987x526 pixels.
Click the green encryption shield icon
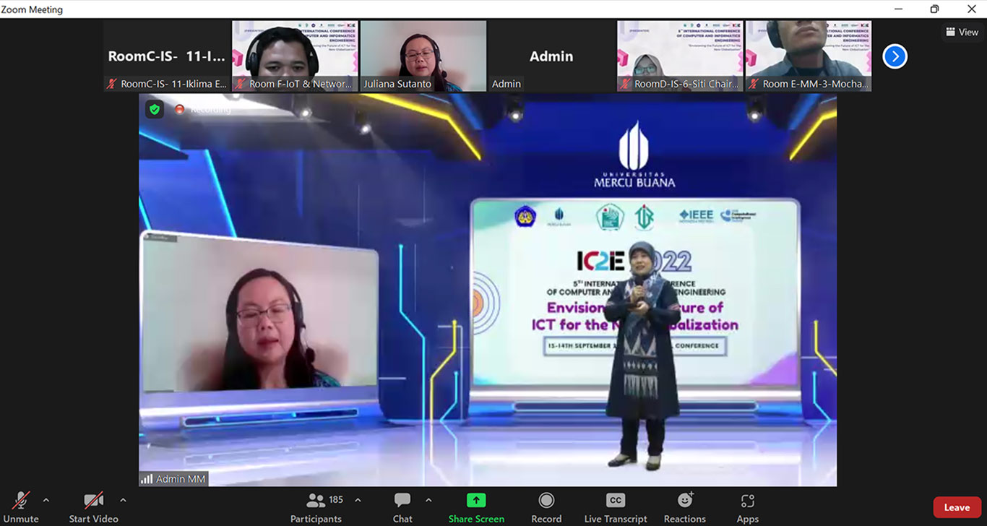(x=154, y=109)
